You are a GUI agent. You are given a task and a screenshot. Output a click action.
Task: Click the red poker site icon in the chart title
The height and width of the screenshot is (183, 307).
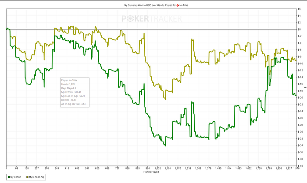click(x=178, y=5)
